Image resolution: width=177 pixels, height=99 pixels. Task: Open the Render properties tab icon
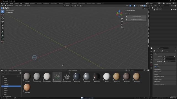[151, 55]
